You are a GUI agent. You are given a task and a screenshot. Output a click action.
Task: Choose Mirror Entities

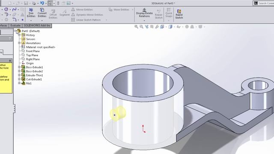pos(82,9)
